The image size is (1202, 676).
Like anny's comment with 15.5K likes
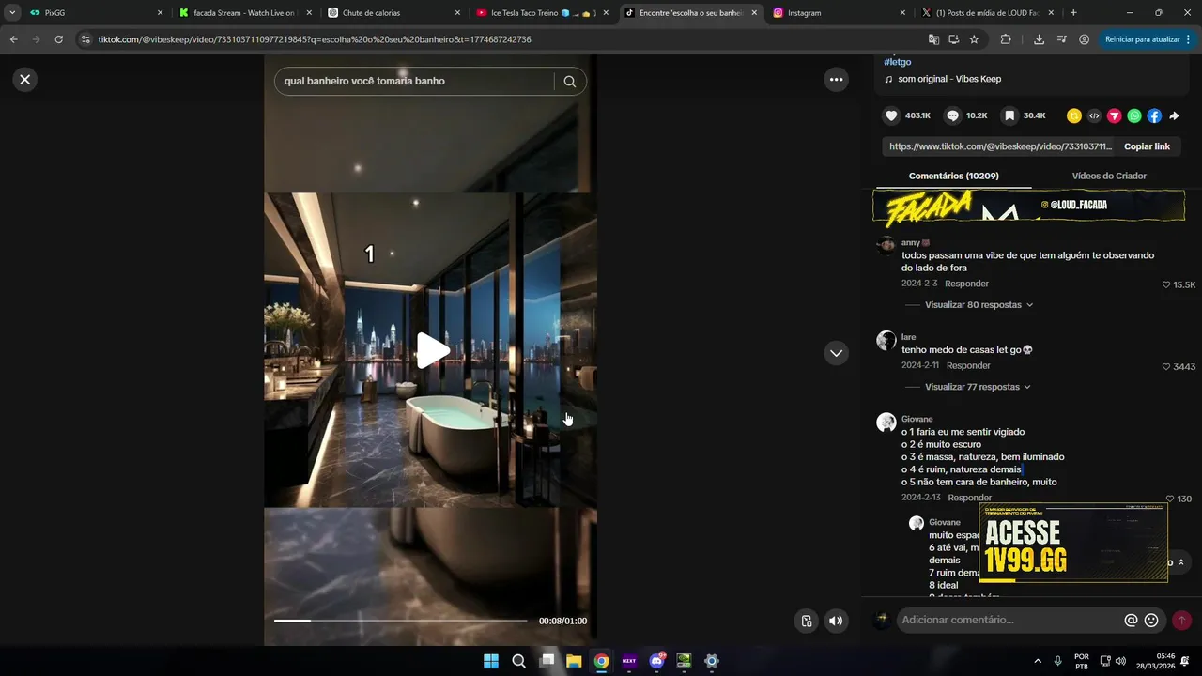click(1166, 284)
